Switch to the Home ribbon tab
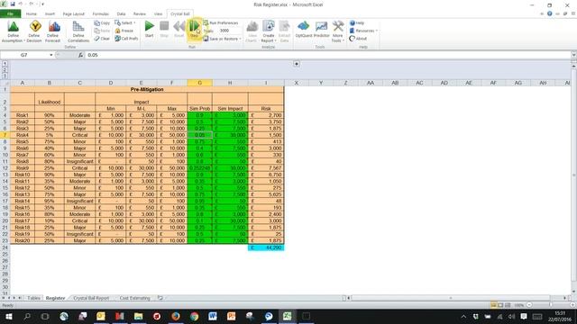Viewport: 577px width, 324px height. (x=32, y=13)
